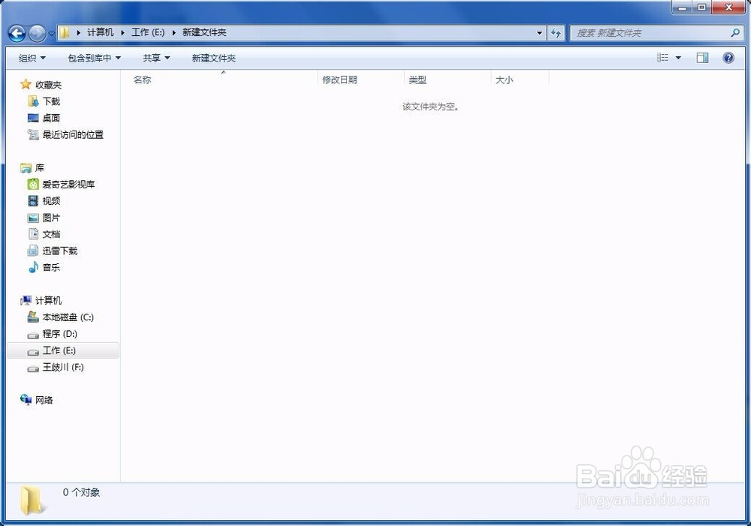This screenshot has height=526, width=751.
Task: Open the preview pane icon on toolbar
Action: pos(703,57)
